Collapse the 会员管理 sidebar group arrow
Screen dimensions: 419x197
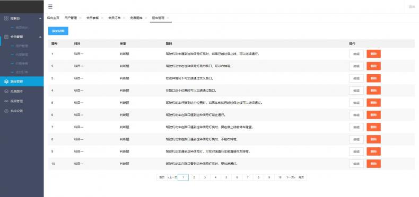tap(40, 37)
